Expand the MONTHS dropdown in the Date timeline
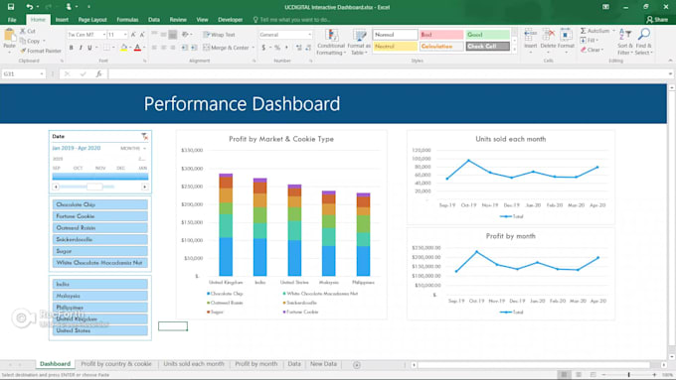Image resolution: width=676 pixels, height=380 pixels. point(133,148)
